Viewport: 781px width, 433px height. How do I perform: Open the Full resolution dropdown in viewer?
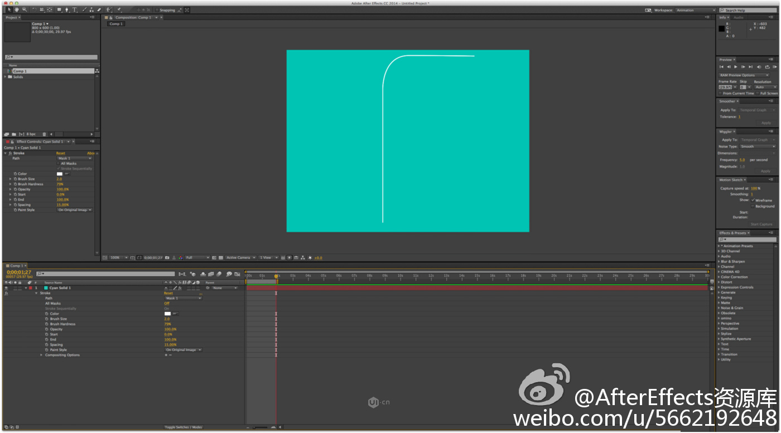(197, 258)
